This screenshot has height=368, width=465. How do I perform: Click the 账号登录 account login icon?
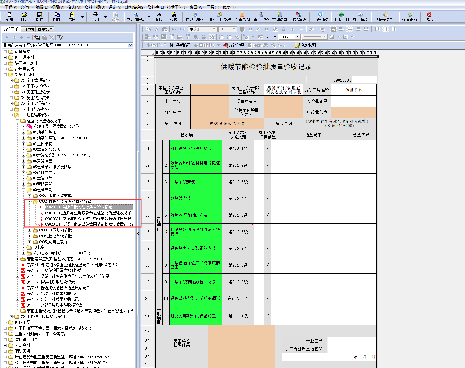[385, 17]
